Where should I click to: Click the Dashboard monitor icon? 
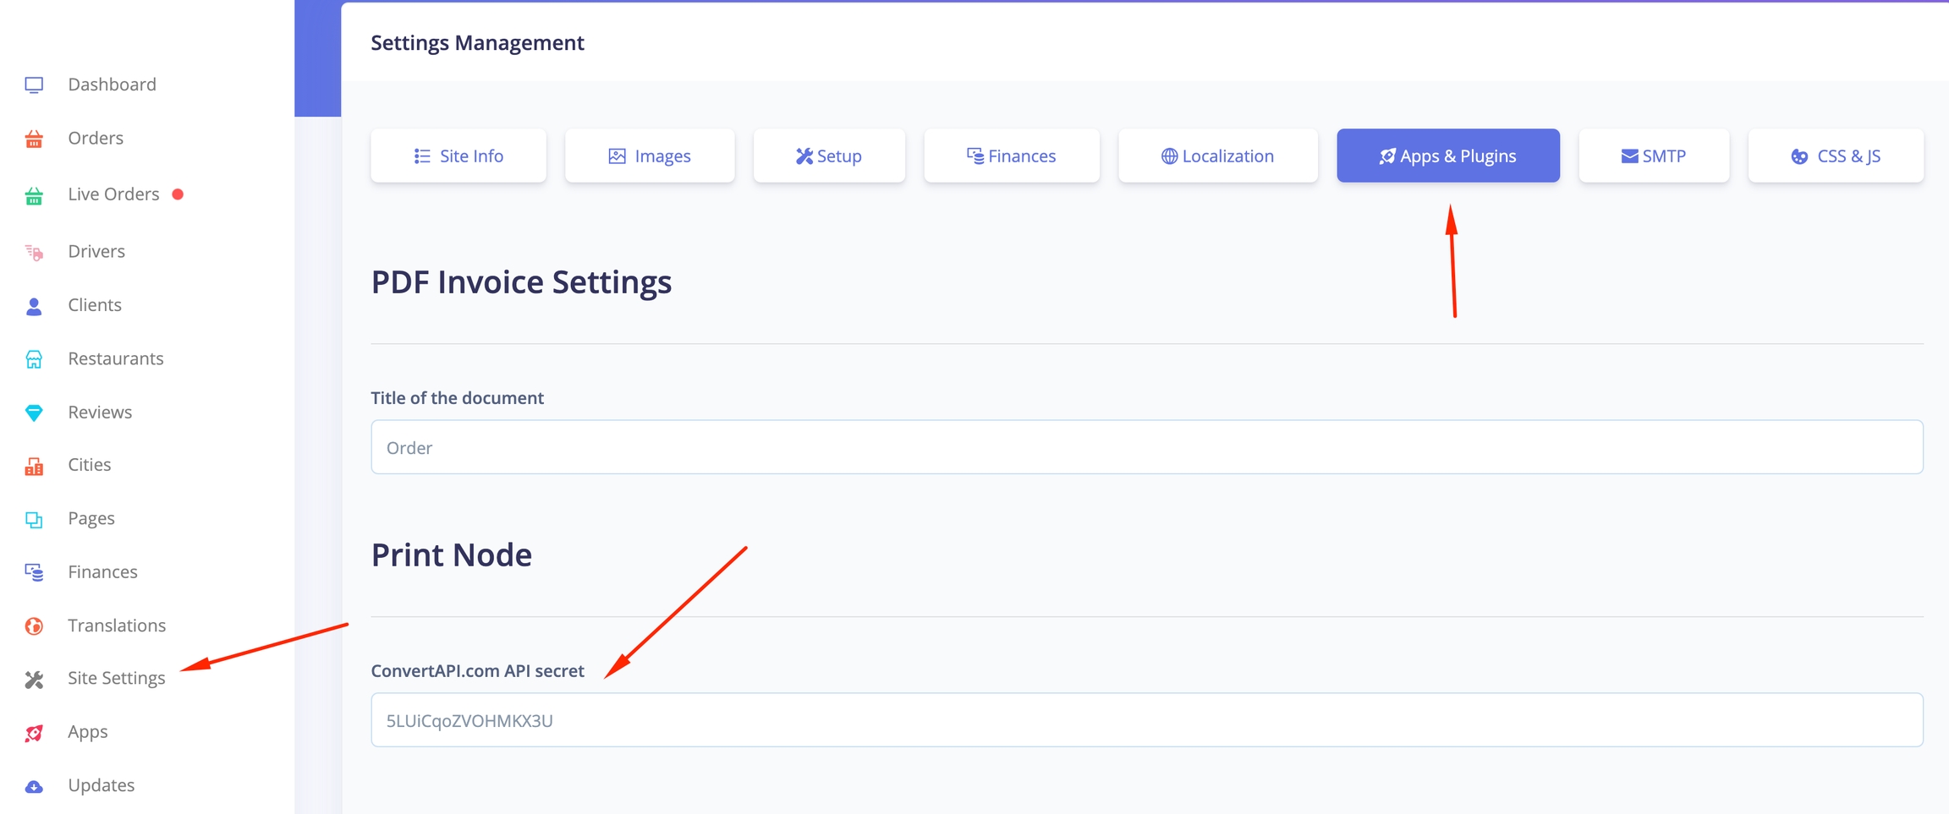(x=34, y=85)
